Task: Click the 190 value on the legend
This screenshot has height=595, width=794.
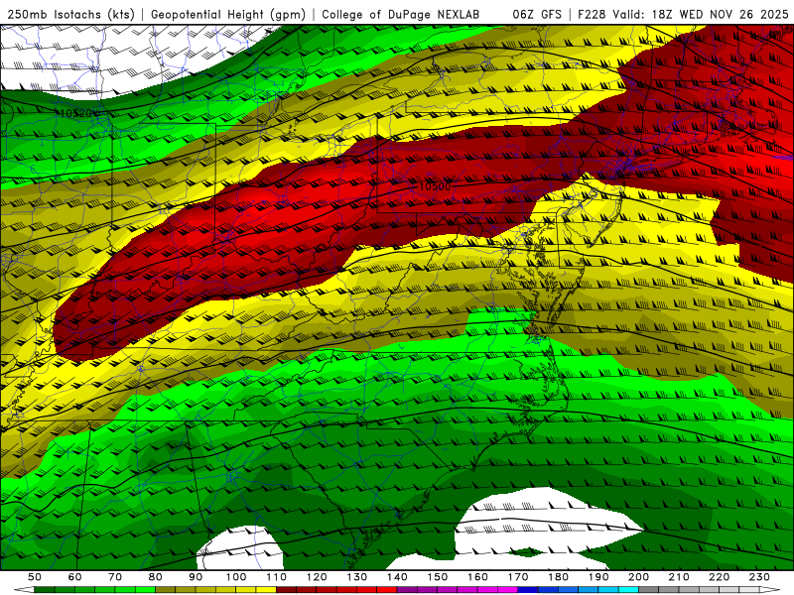Action: point(598,577)
